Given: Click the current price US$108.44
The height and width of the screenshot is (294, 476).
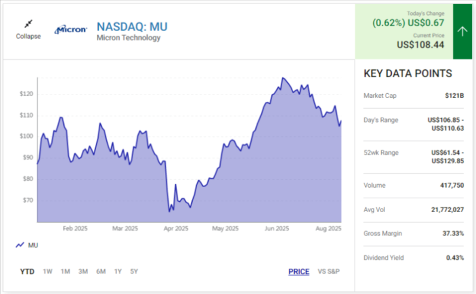Looking at the screenshot, I should click(x=421, y=44).
